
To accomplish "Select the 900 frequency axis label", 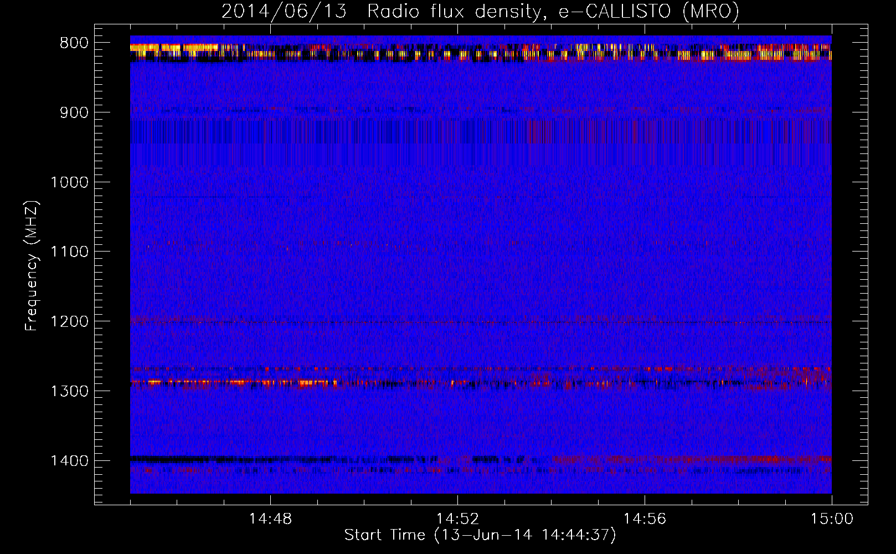I will (x=74, y=112).
